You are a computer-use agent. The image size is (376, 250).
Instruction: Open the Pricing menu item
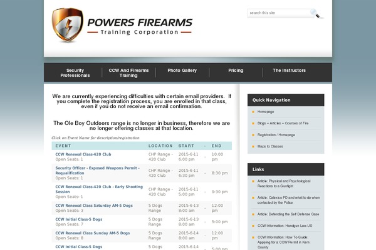236,71
